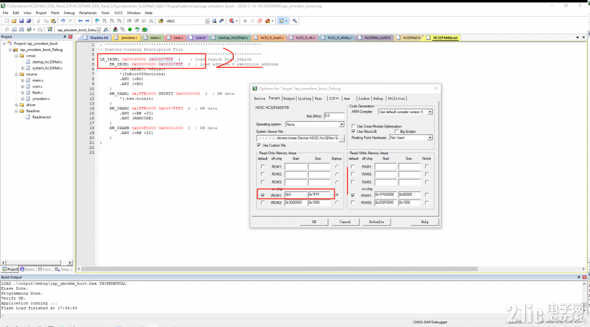Switch to the C/C++ tab in options dialog
The height and width of the screenshot is (327, 590).
pos(334,99)
